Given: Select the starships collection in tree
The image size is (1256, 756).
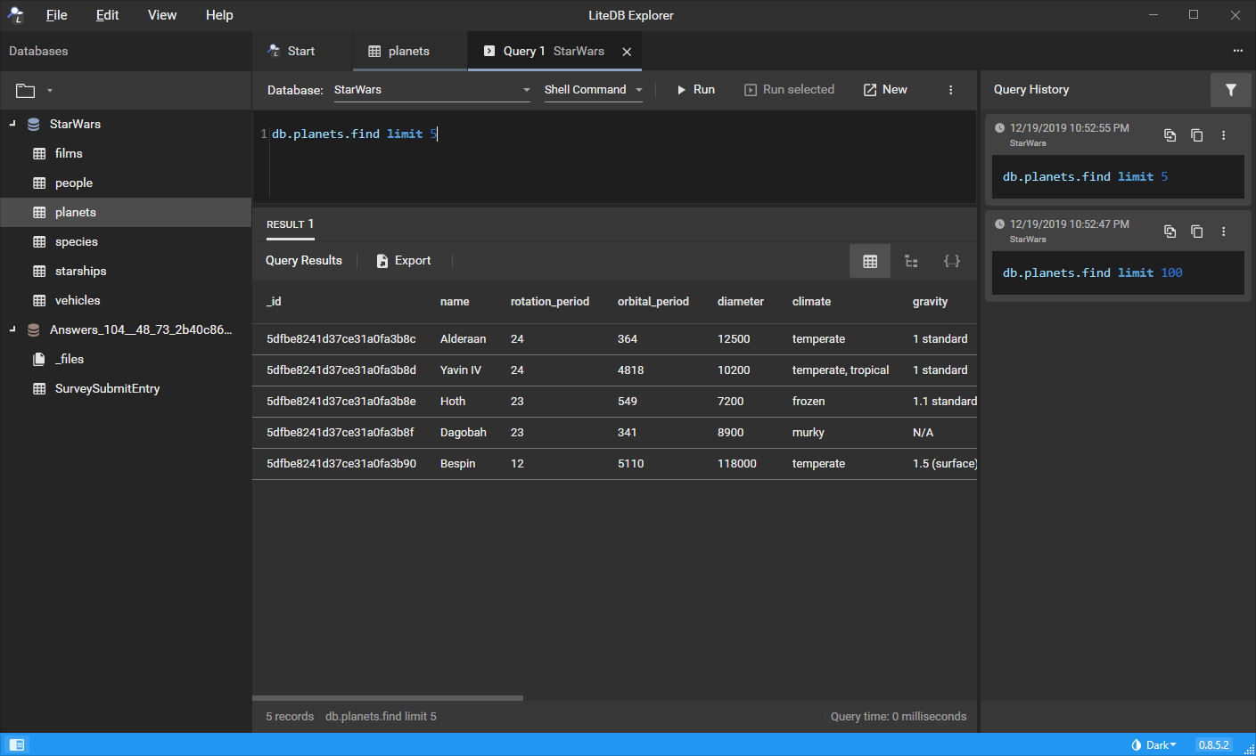Looking at the screenshot, I should coord(80,271).
